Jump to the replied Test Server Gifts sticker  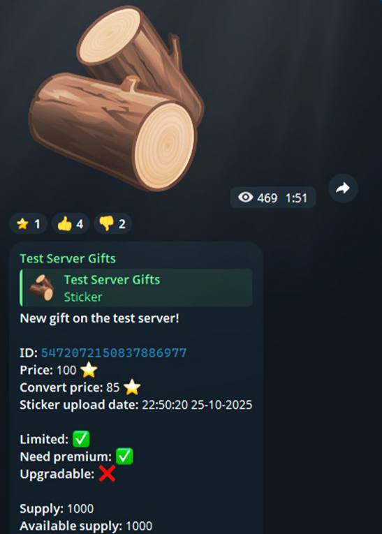136,288
